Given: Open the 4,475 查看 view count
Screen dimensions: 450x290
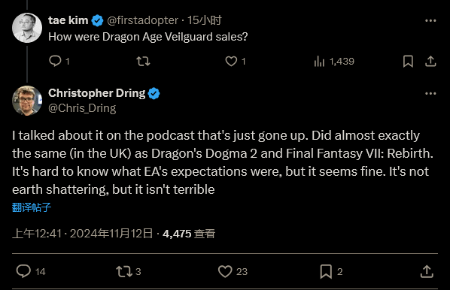Looking at the screenshot, I should coord(189,234).
